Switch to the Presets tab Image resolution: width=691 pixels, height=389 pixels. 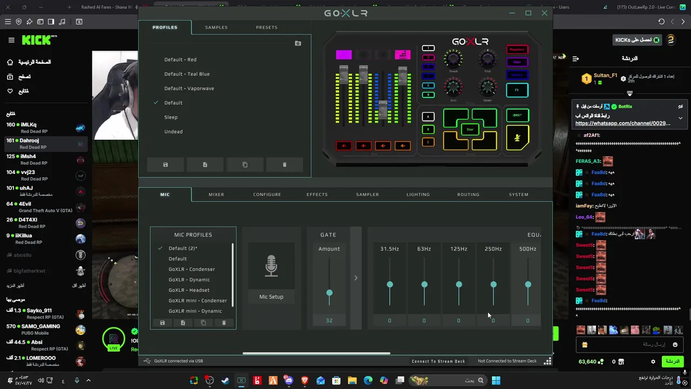[267, 27]
